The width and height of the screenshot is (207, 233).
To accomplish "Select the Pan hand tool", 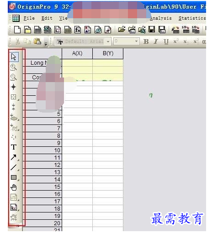I will (x=14, y=187).
